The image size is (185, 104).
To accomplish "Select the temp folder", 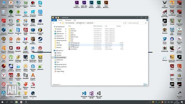I will point(72,39).
